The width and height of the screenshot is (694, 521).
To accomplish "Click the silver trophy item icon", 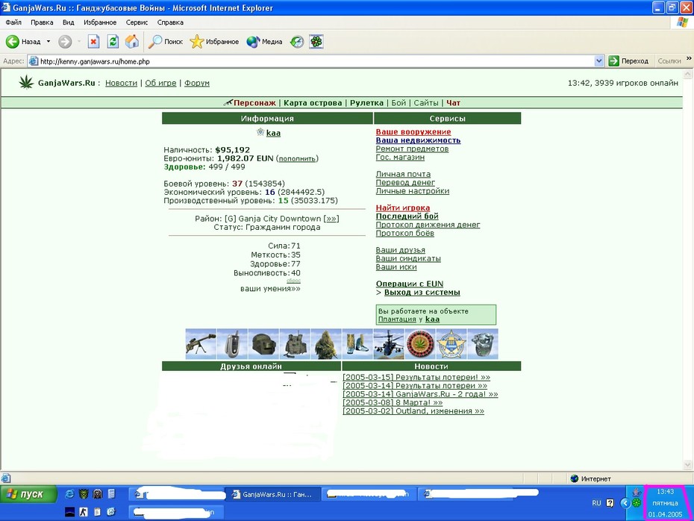I will coord(483,343).
